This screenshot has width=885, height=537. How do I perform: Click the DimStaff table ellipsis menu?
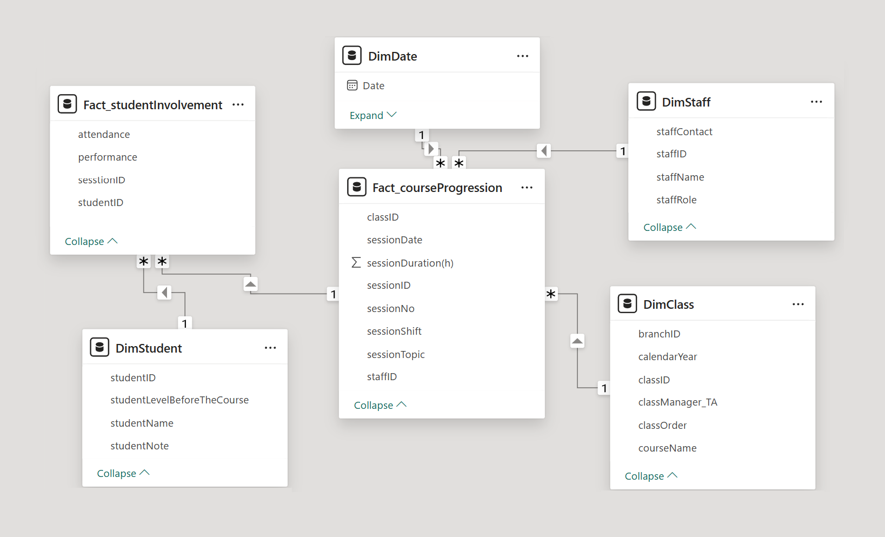point(816,102)
